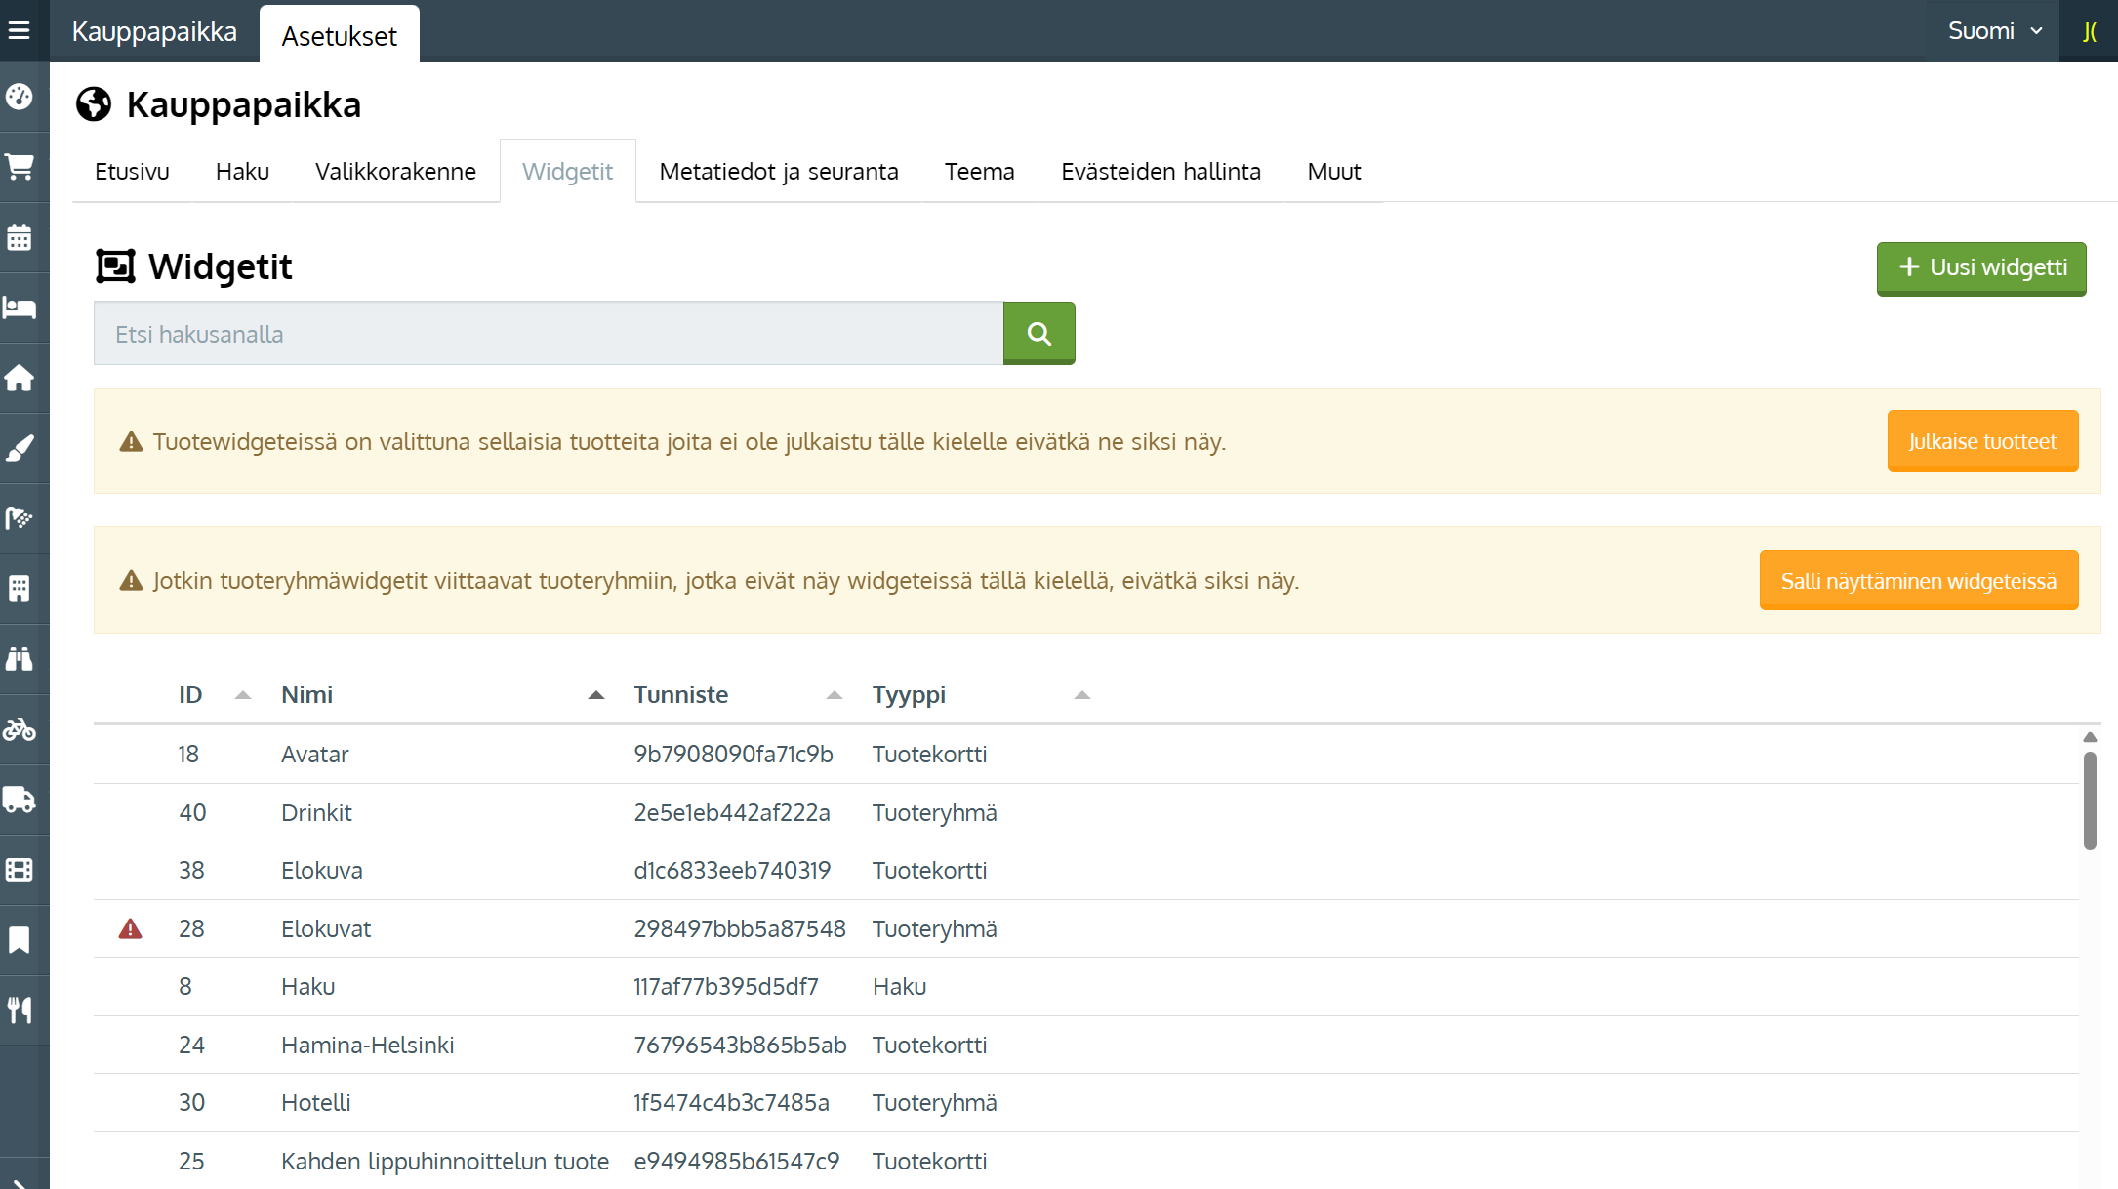Open the Suomi language dropdown

tap(1995, 30)
